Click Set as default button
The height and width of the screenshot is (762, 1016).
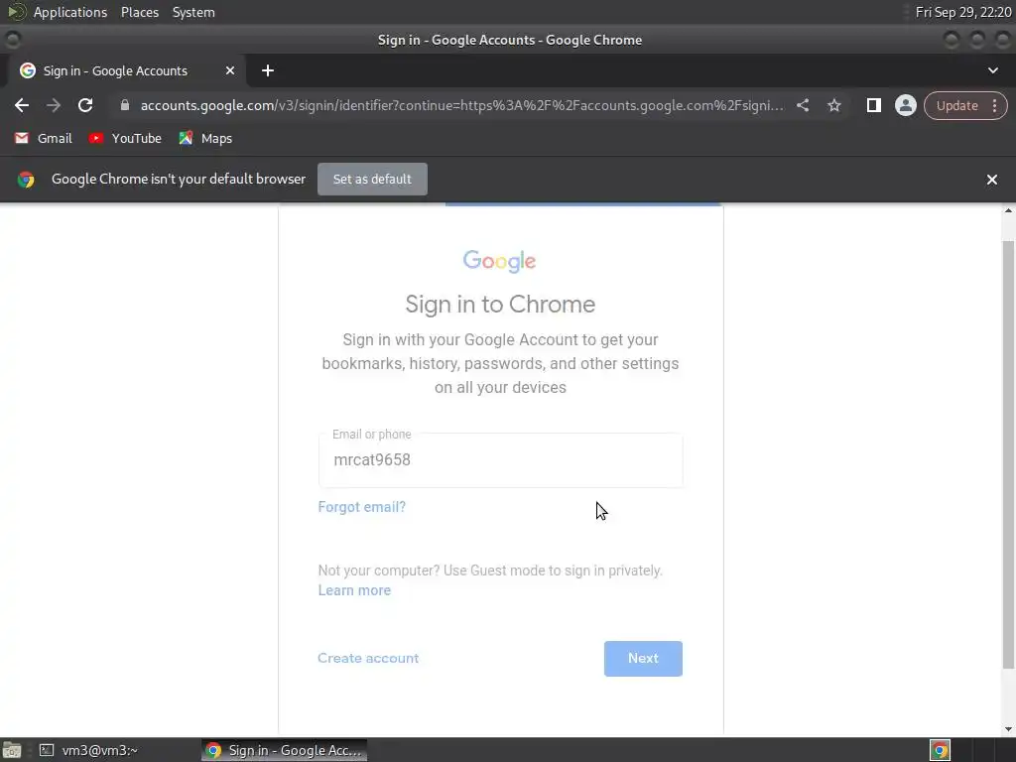tap(372, 179)
